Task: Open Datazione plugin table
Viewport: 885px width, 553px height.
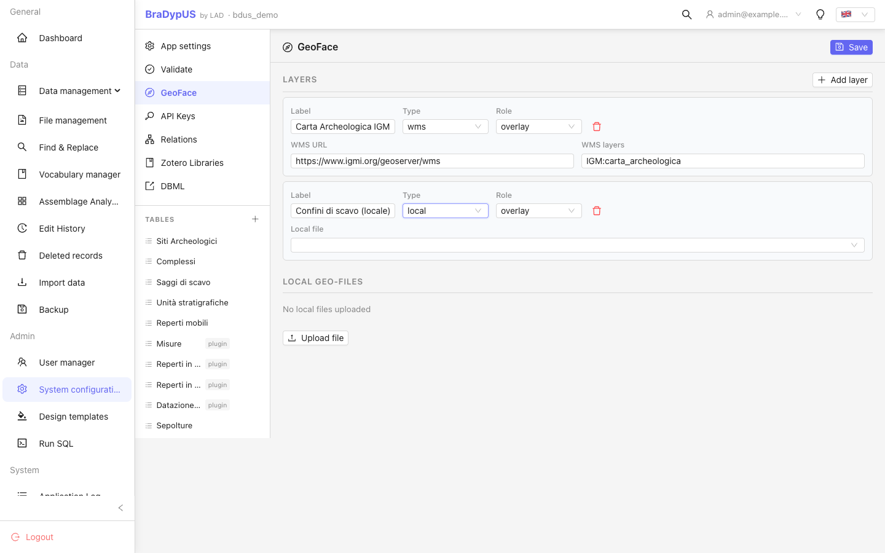Action: [x=202, y=405]
